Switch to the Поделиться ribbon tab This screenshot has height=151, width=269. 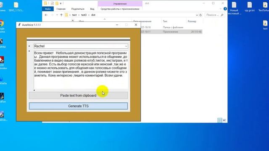click(x=78, y=9)
